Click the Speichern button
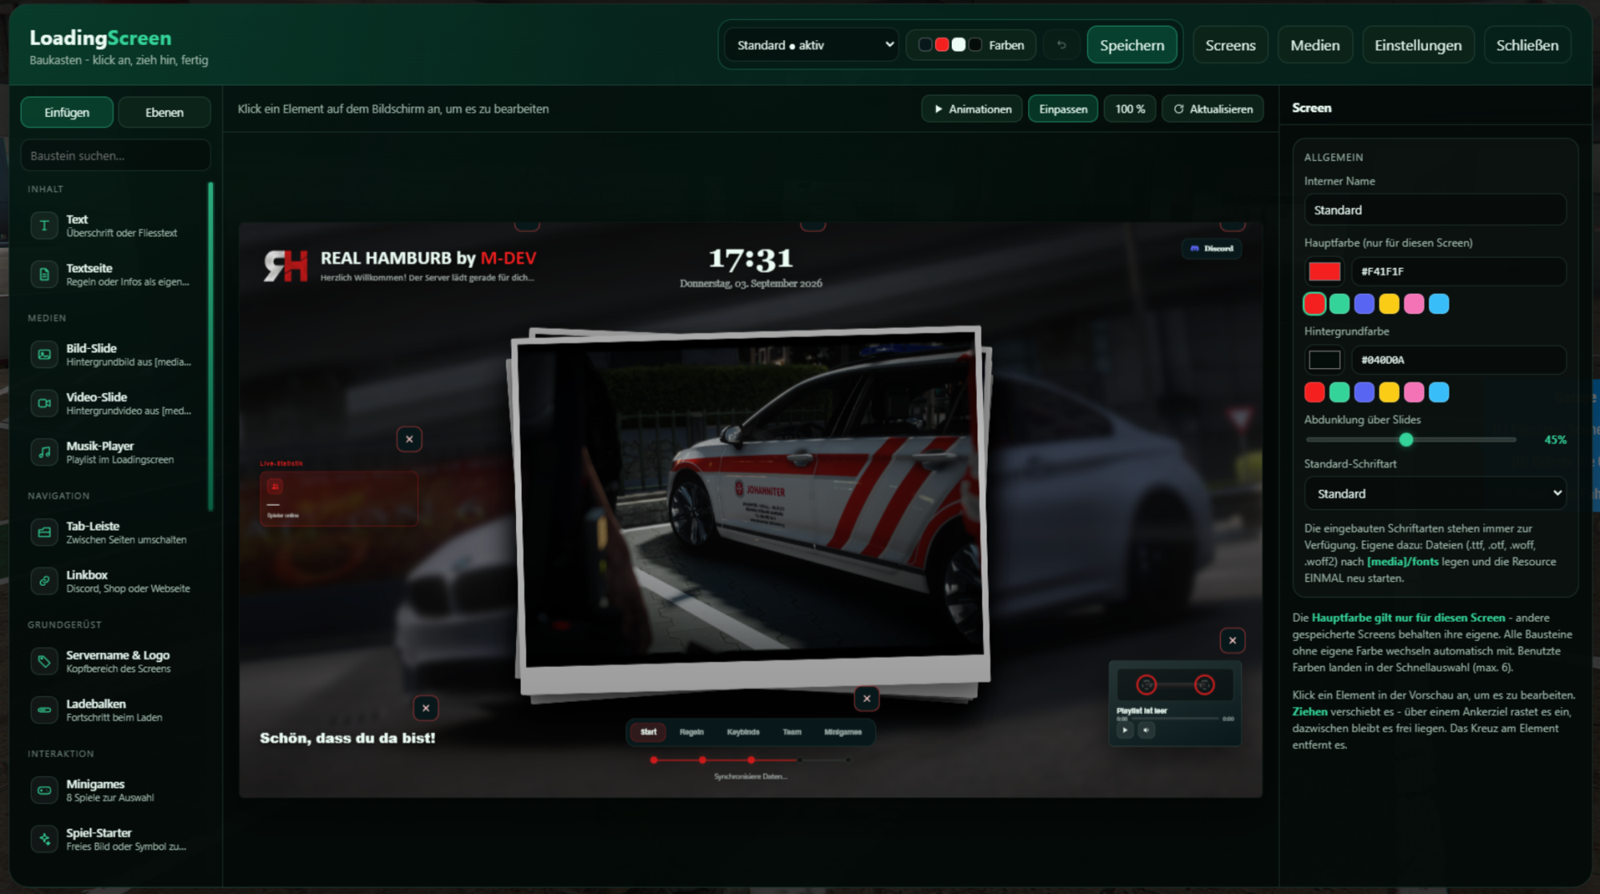 click(x=1132, y=45)
